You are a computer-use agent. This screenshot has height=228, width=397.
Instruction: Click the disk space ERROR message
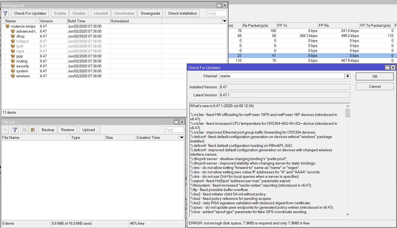[x=249, y=223]
